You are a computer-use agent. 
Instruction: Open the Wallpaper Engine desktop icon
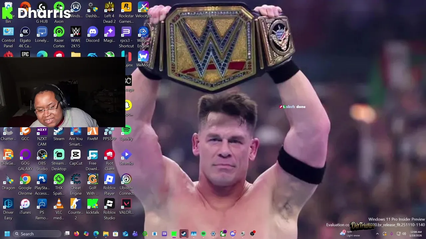pyautogui.click(x=143, y=37)
